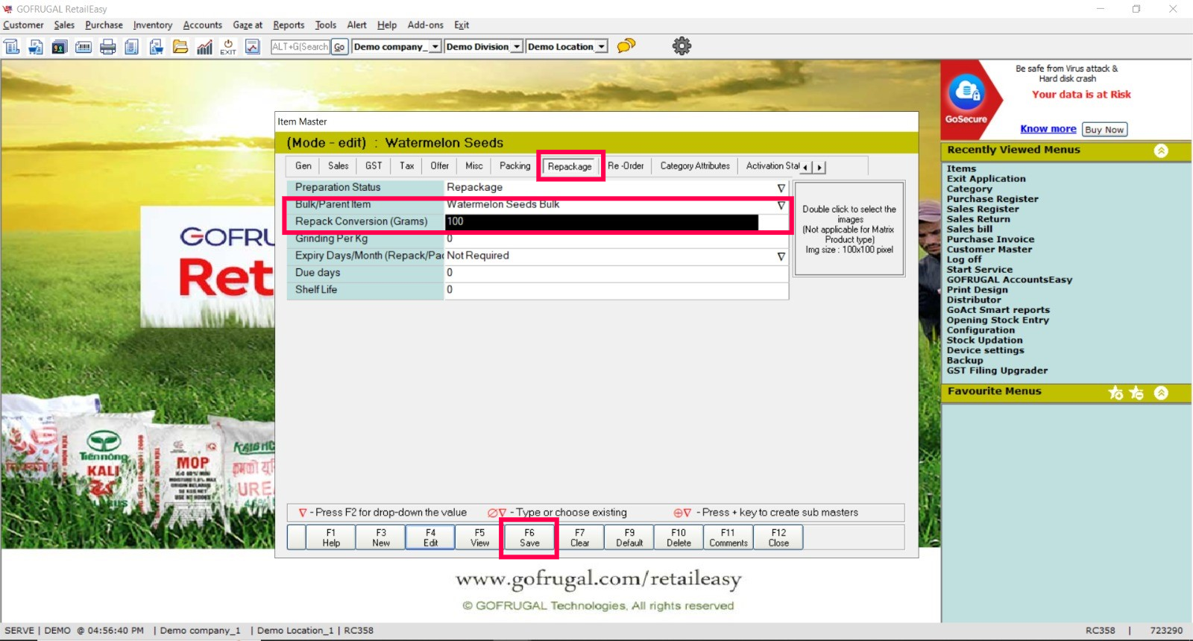1193x641 pixels.
Task: Open the Purchase menu
Action: click(104, 25)
